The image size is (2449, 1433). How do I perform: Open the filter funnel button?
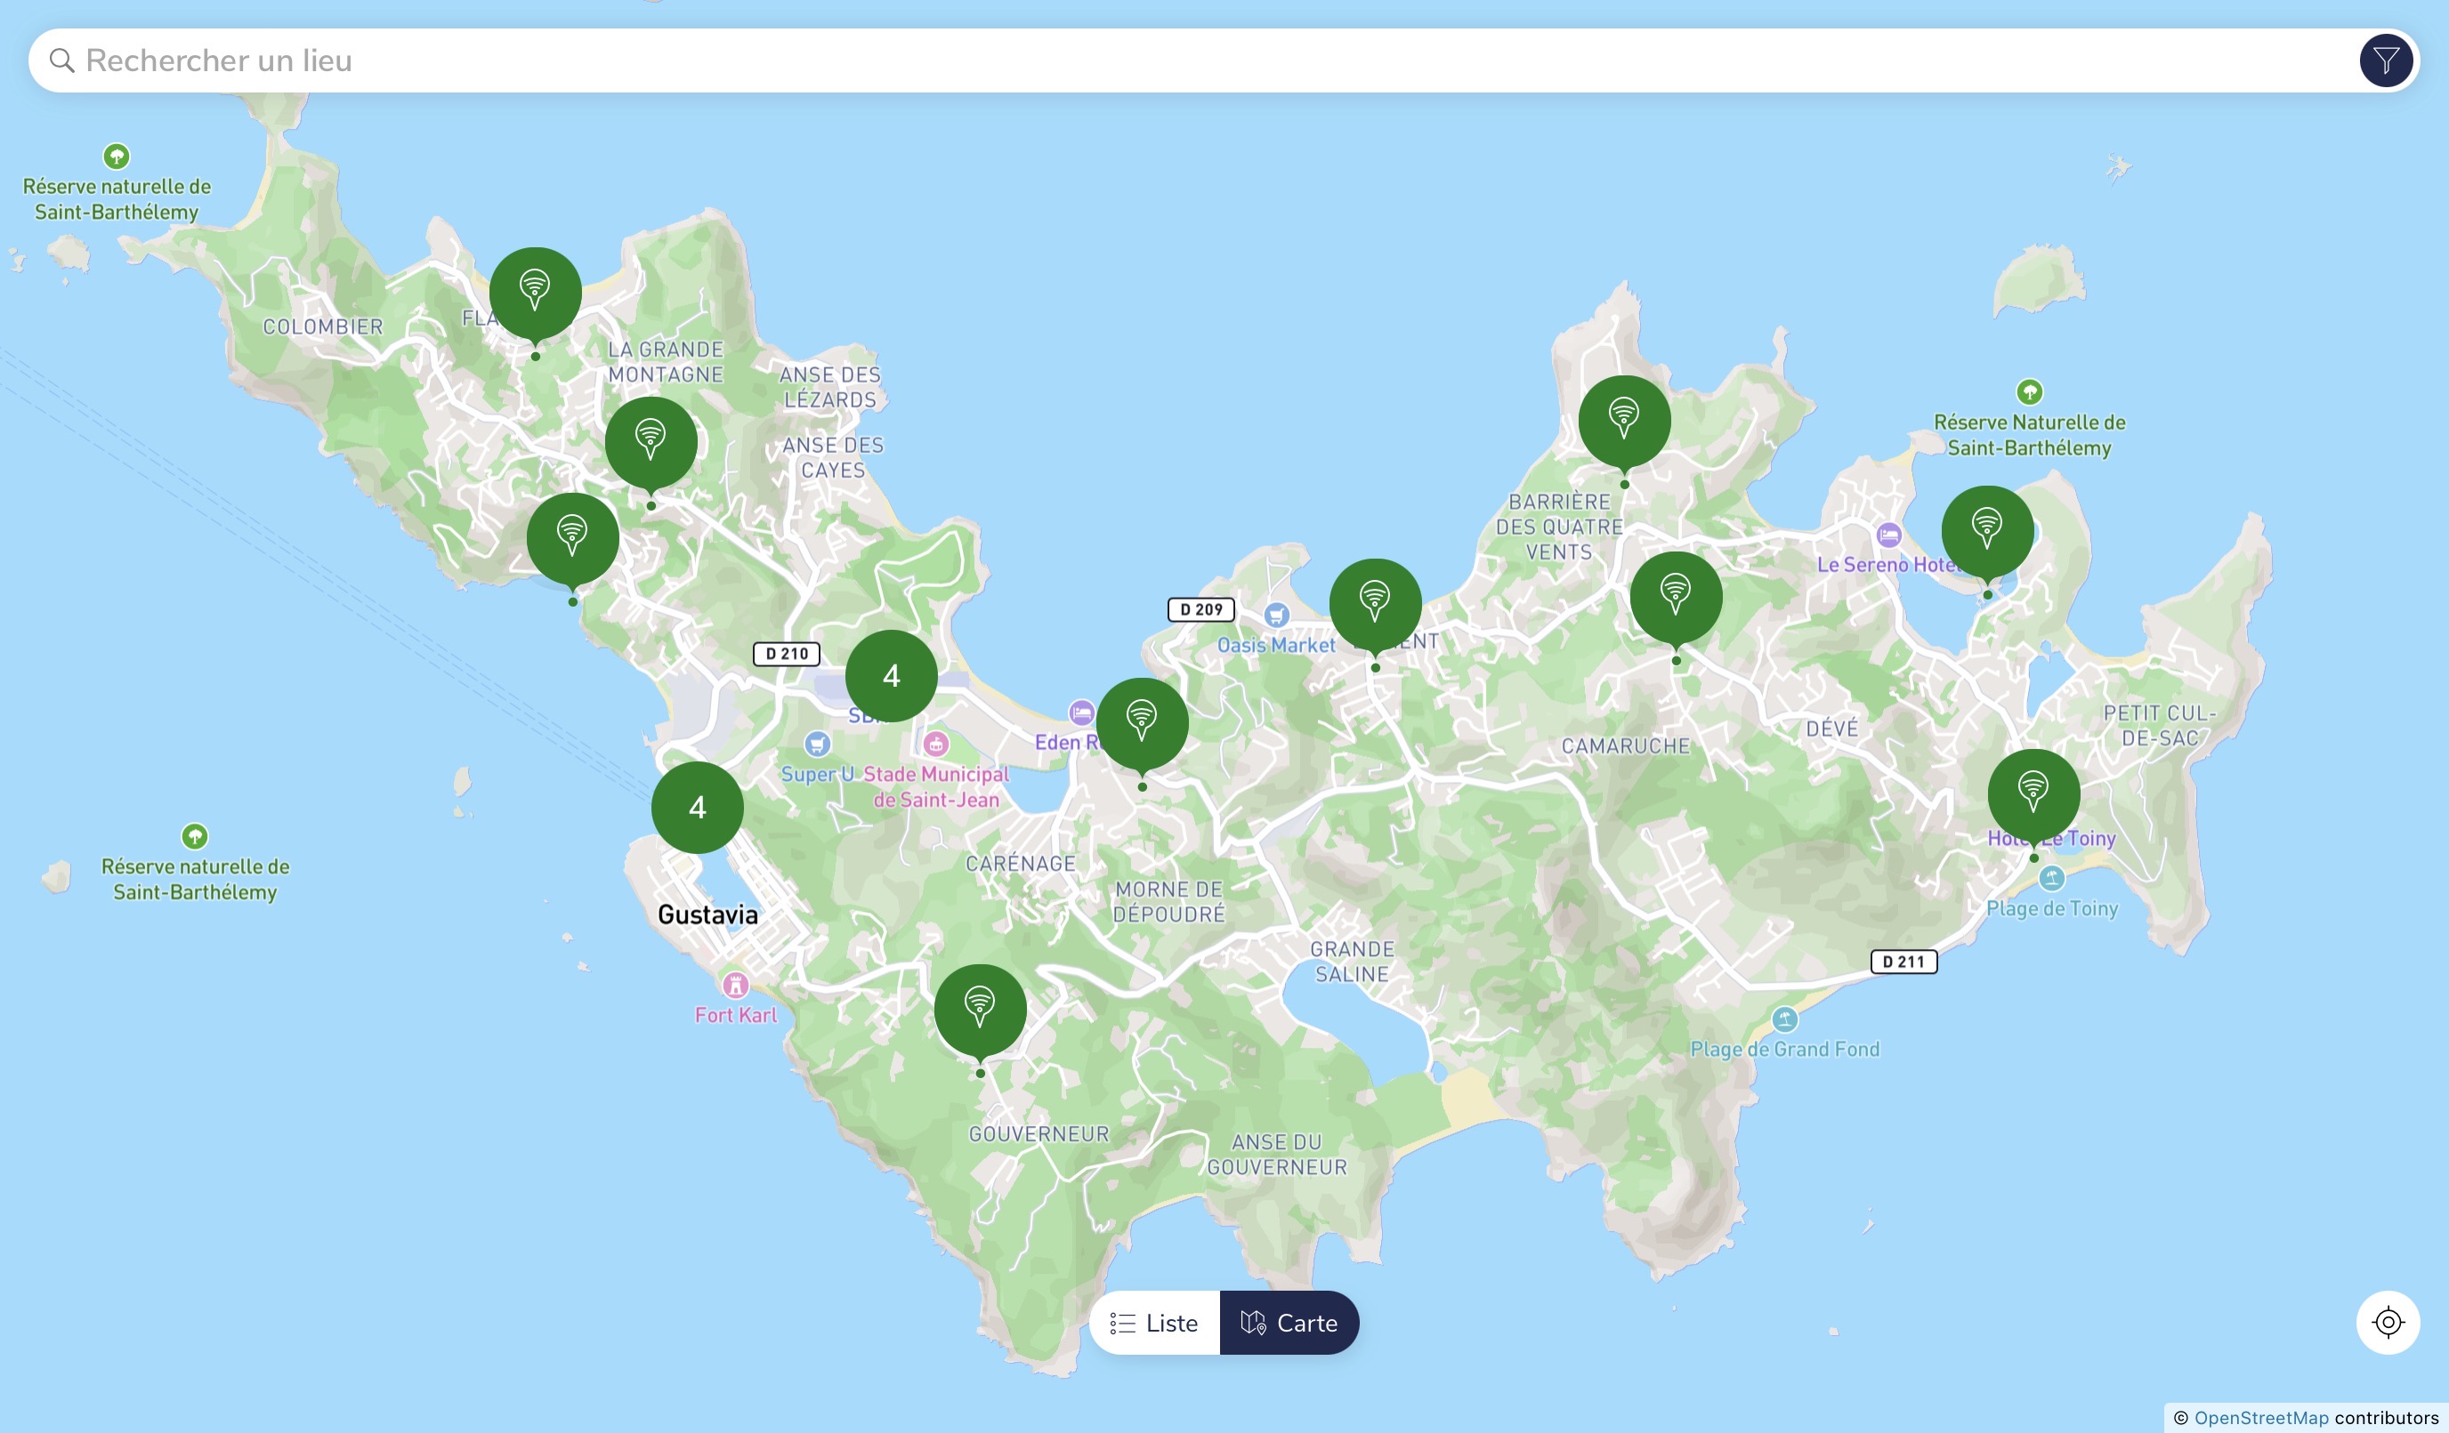(x=2385, y=61)
